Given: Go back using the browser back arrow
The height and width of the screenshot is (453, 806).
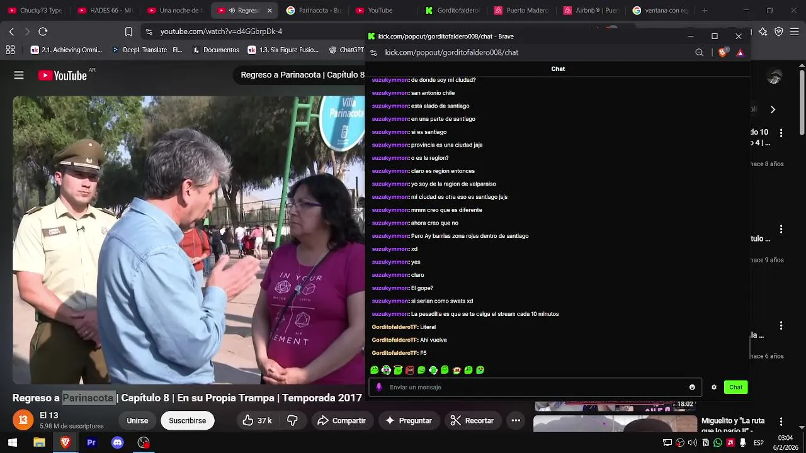Looking at the screenshot, I should coord(11,31).
